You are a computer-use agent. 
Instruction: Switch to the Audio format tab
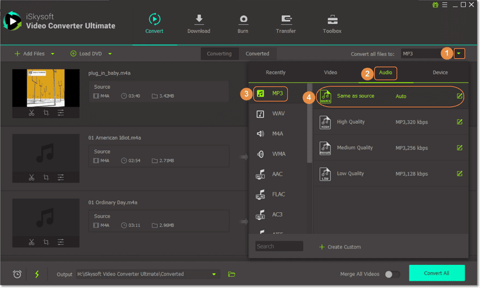tap(385, 73)
